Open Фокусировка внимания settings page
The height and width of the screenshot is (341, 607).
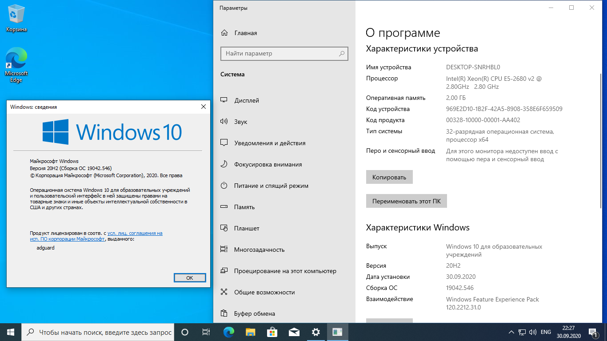[284, 164]
